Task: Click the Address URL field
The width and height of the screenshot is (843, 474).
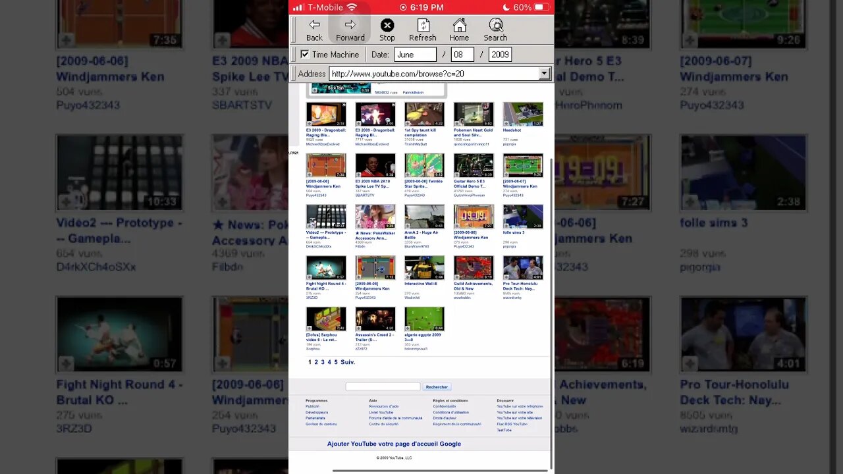Action: point(434,74)
